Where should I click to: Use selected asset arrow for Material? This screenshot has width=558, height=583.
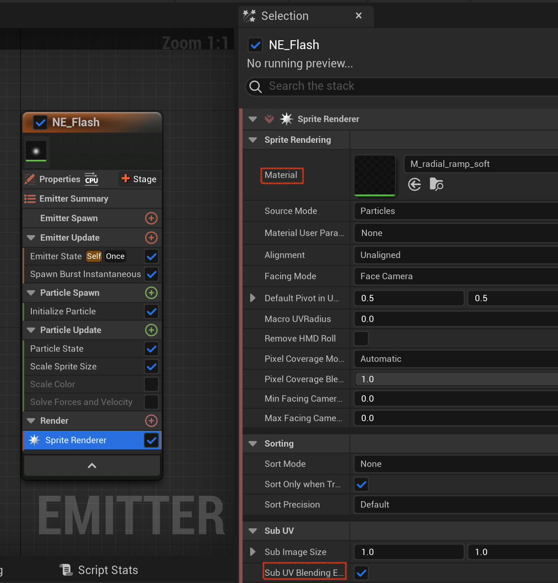point(415,185)
